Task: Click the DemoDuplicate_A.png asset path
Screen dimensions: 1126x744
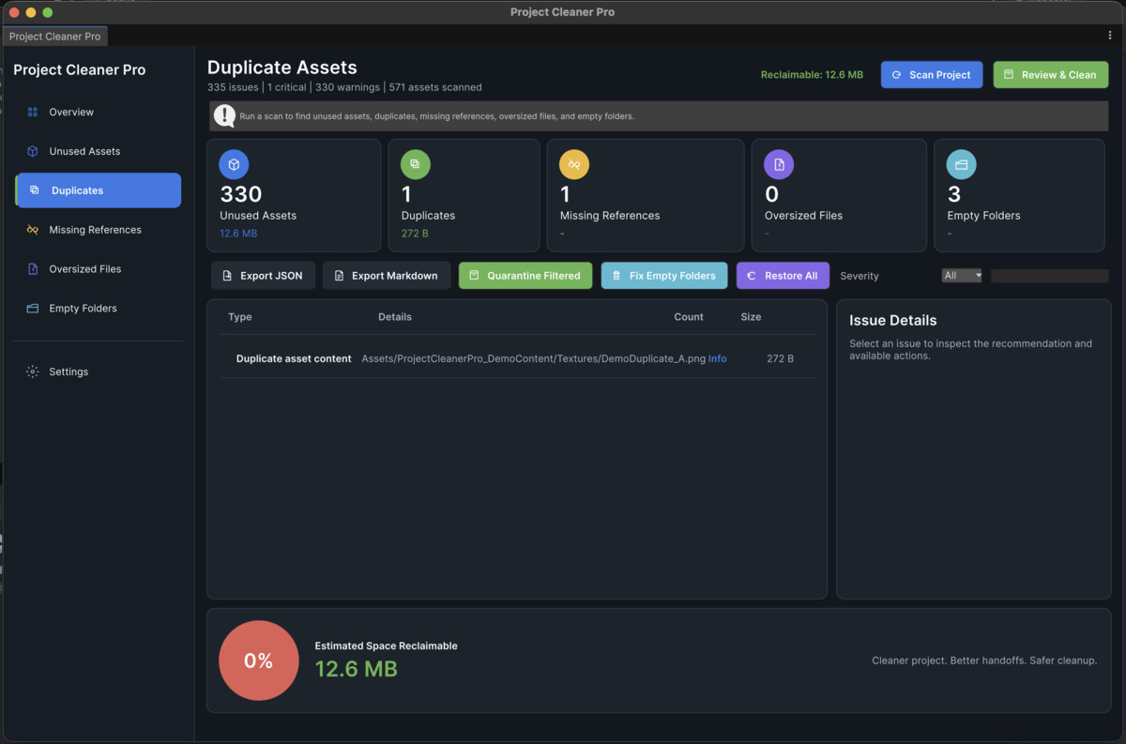Action: pos(534,358)
